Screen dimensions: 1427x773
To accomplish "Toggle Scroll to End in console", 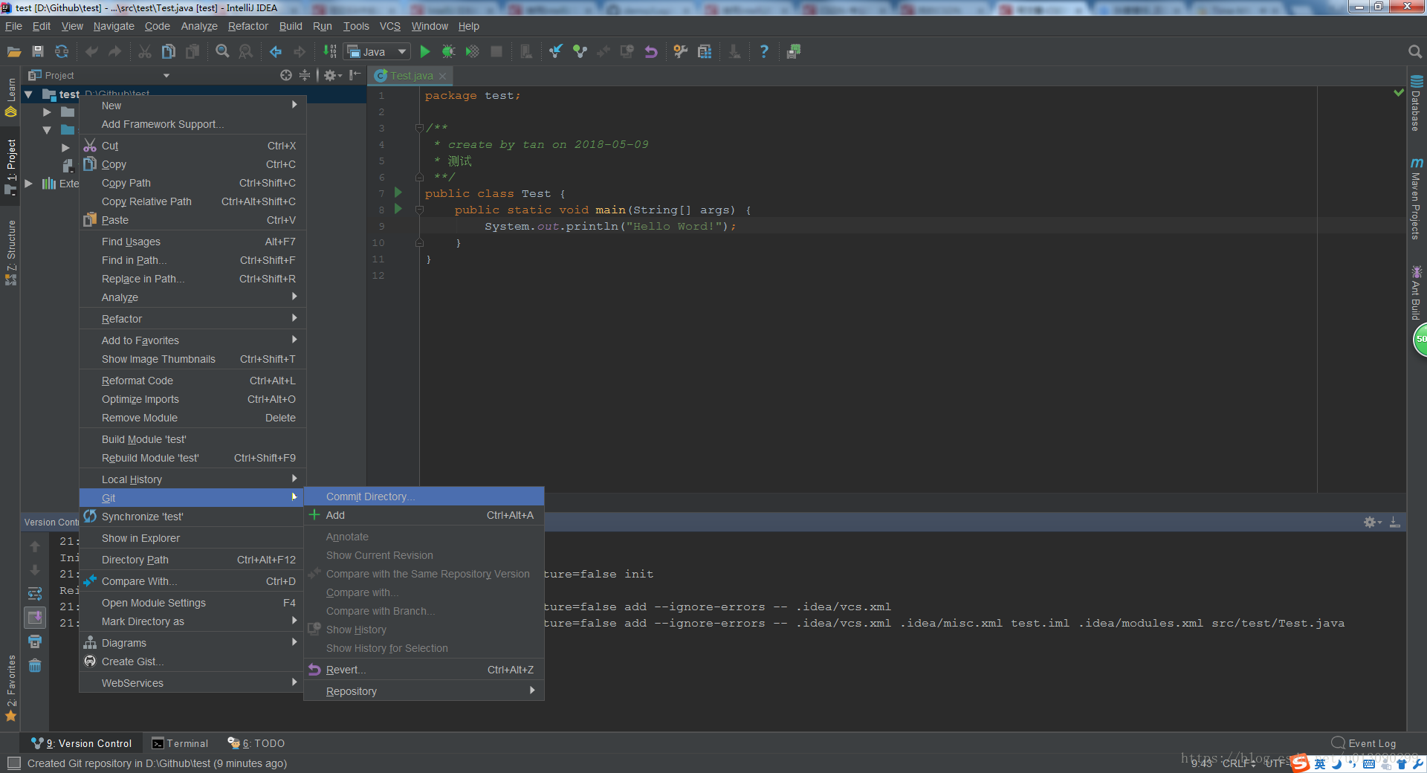I will pos(35,618).
